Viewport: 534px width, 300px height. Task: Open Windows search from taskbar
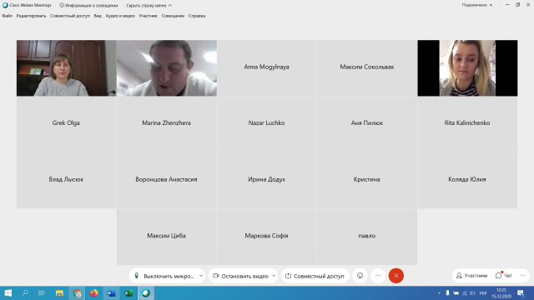[25, 292]
